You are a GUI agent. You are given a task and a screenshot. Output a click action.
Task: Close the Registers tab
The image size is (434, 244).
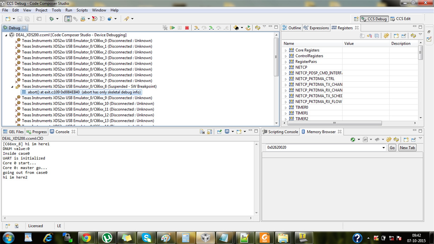[357, 28]
